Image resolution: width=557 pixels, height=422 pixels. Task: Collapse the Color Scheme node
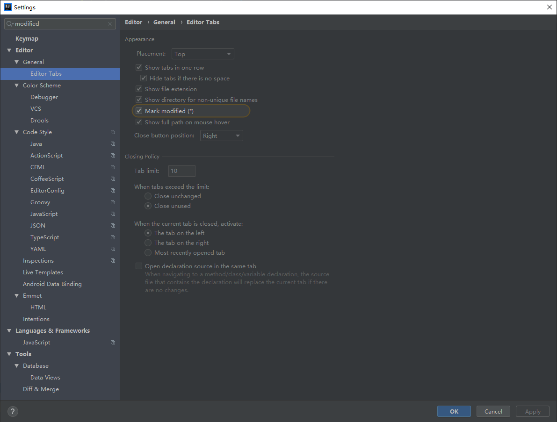pos(17,86)
